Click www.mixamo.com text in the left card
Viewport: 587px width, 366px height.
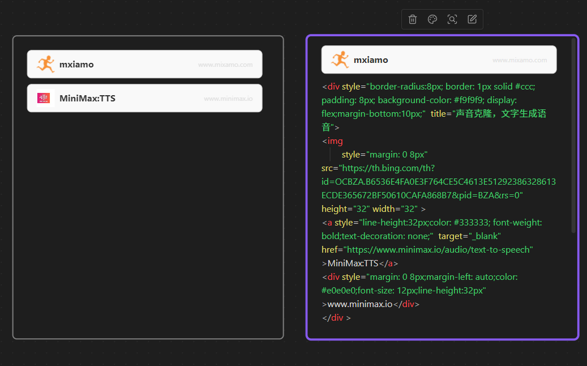pyautogui.click(x=225, y=65)
